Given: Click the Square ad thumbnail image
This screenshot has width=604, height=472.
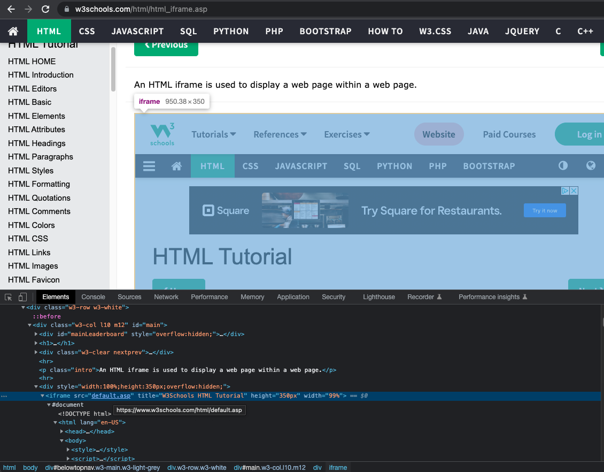Looking at the screenshot, I should 305,210.
